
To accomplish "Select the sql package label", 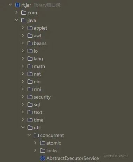I will [37, 105].
